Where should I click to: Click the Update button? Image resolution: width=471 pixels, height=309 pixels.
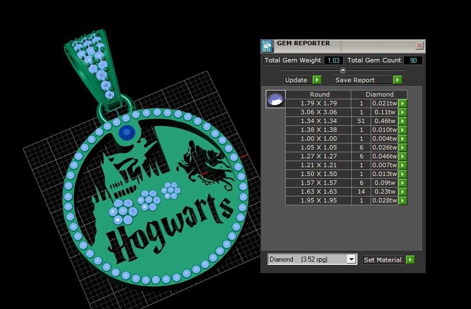tap(298, 80)
